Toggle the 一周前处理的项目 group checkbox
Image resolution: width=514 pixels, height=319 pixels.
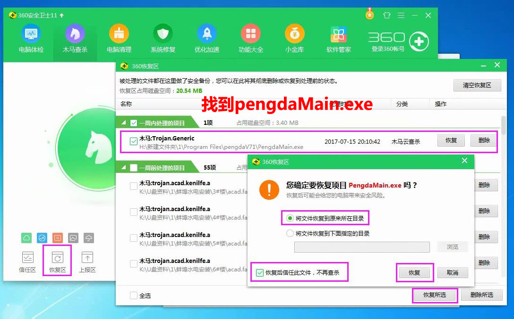pyautogui.click(x=134, y=168)
